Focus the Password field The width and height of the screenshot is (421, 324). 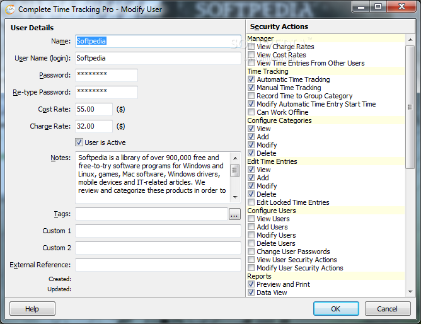point(107,75)
